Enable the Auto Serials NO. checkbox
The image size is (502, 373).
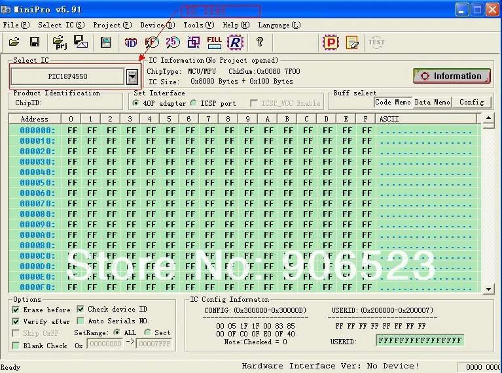click(81, 321)
